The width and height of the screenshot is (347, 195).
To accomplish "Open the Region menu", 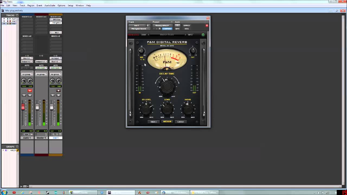I will tap(31, 5).
